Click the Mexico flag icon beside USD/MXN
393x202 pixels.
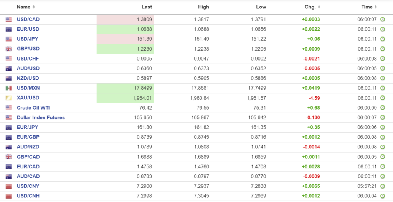pyautogui.click(x=8, y=88)
